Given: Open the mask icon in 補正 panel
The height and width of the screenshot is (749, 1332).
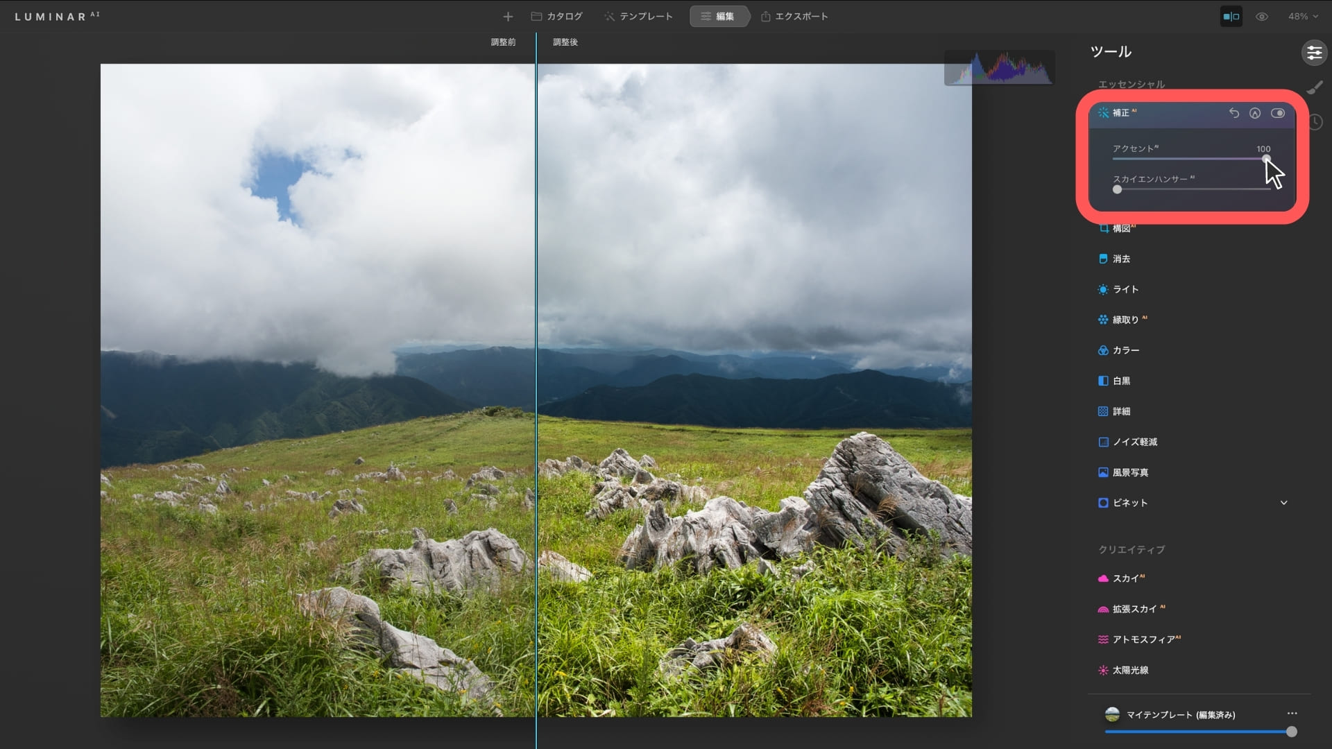Looking at the screenshot, I should tap(1255, 113).
